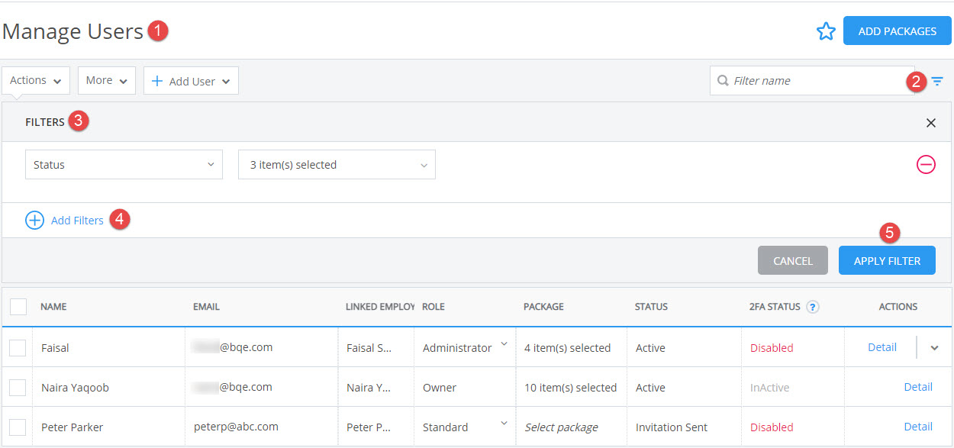Expand Faisal's extra actions chevron
The height and width of the screenshot is (448, 954).
point(933,347)
